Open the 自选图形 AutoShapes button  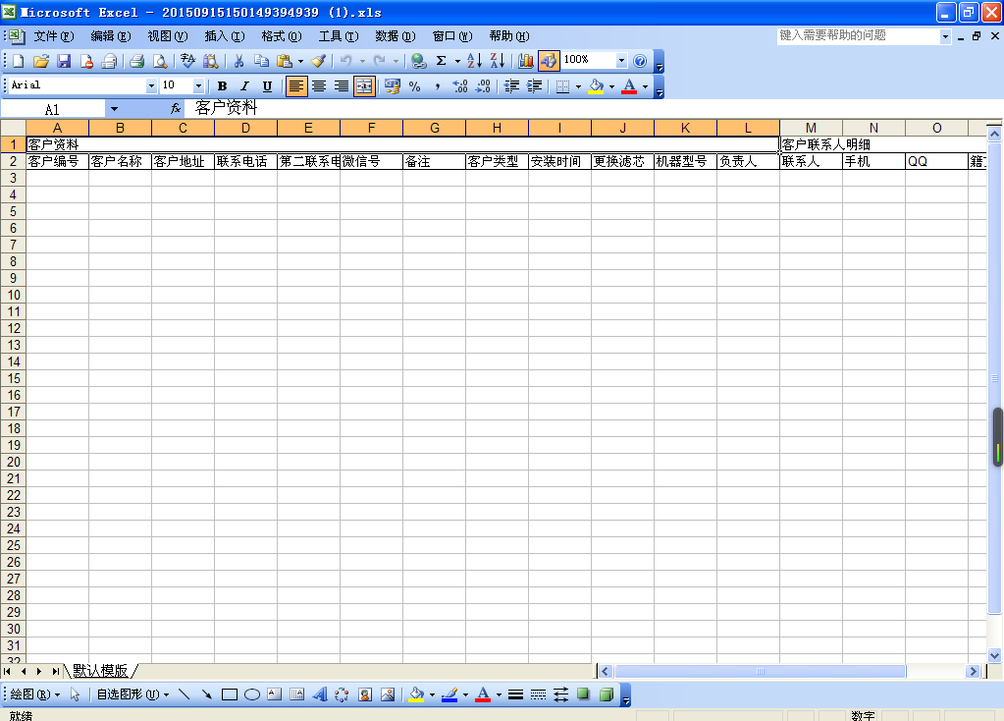pos(130,694)
